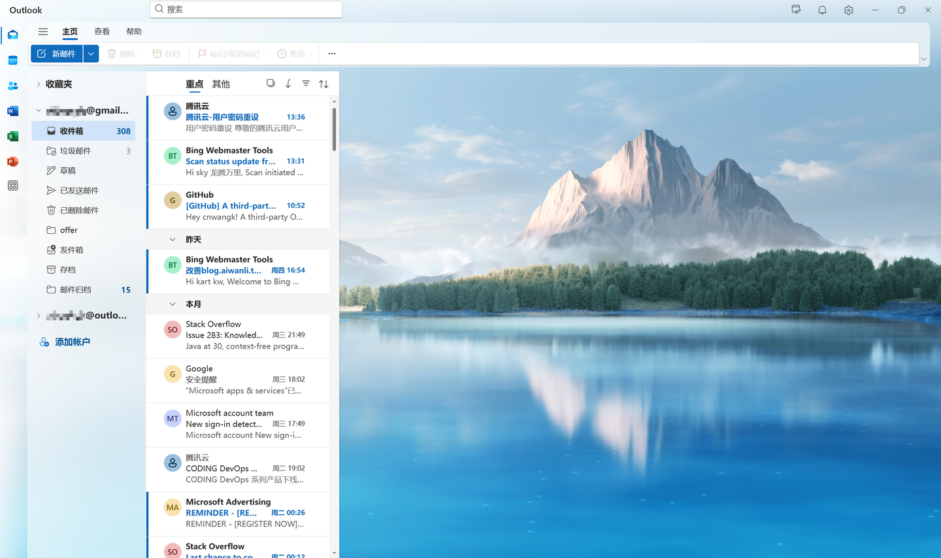Open the feedback icon in title bar
This screenshot has height=558, width=941.
pyautogui.click(x=796, y=10)
